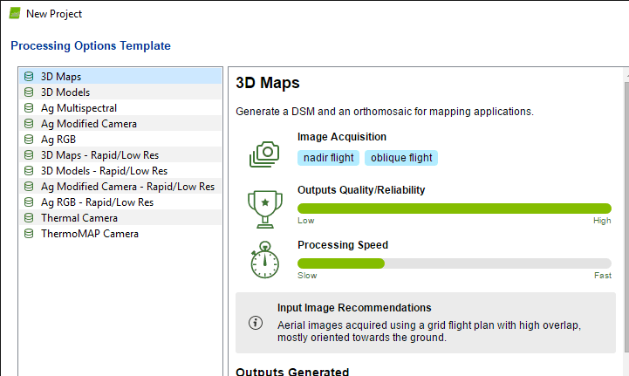Click the database icon beside Thermal Camera
The image size is (629, 376).
pyautogui.click(x=29, y=218)
